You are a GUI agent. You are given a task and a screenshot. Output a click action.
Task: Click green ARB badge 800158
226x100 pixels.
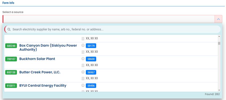(11, 72)
